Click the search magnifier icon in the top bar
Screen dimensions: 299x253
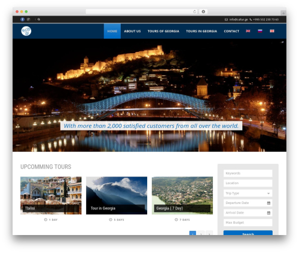tap(39, 19)
